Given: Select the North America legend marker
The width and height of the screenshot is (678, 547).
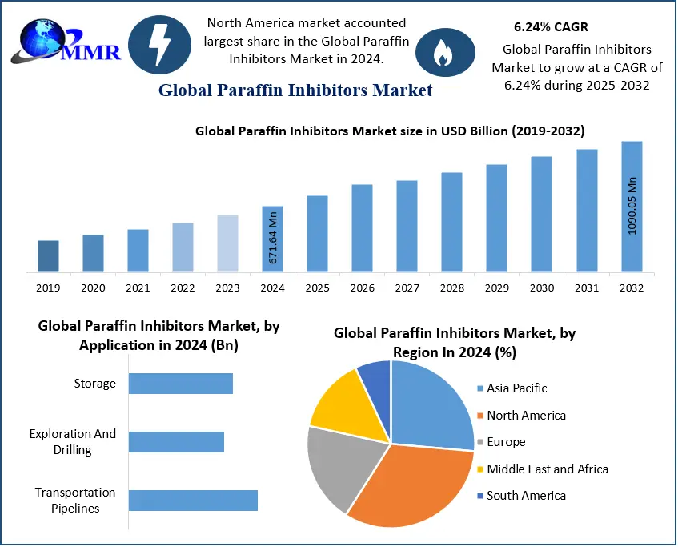Looking at the screenshot, I should coord(480,416).
